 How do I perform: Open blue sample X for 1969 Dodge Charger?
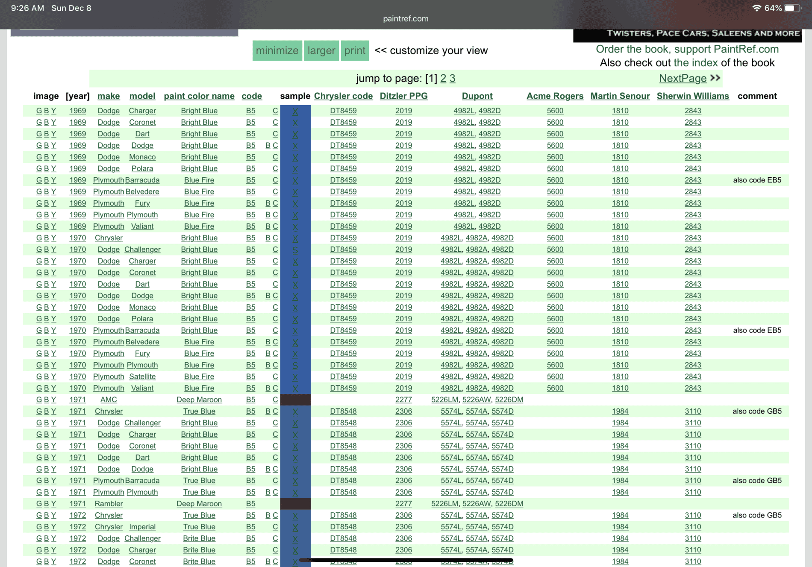click(295, 111)
